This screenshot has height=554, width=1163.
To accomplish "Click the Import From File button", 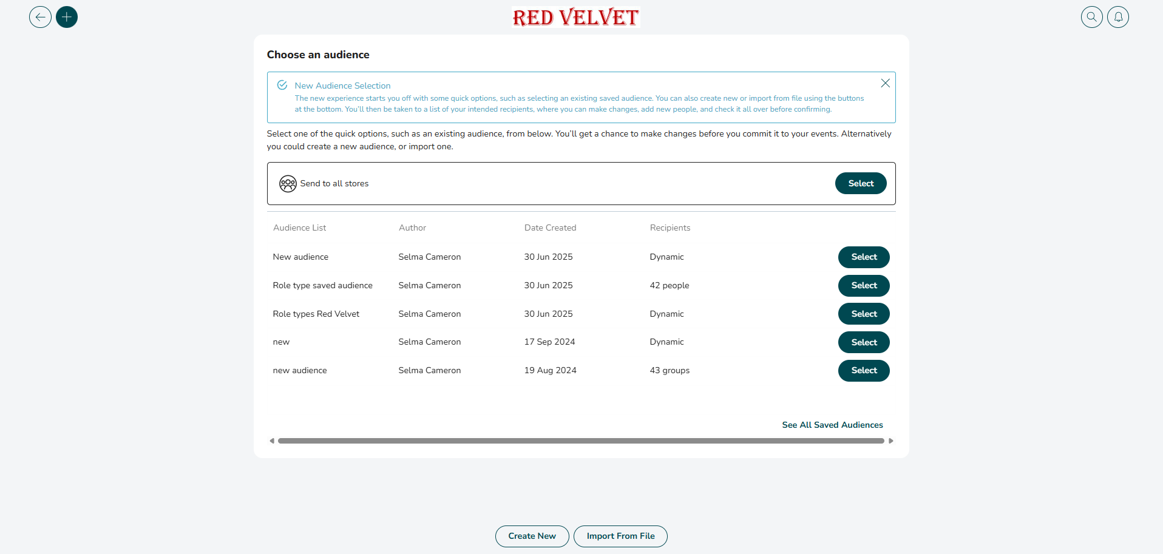I will [x=620, y=536].
